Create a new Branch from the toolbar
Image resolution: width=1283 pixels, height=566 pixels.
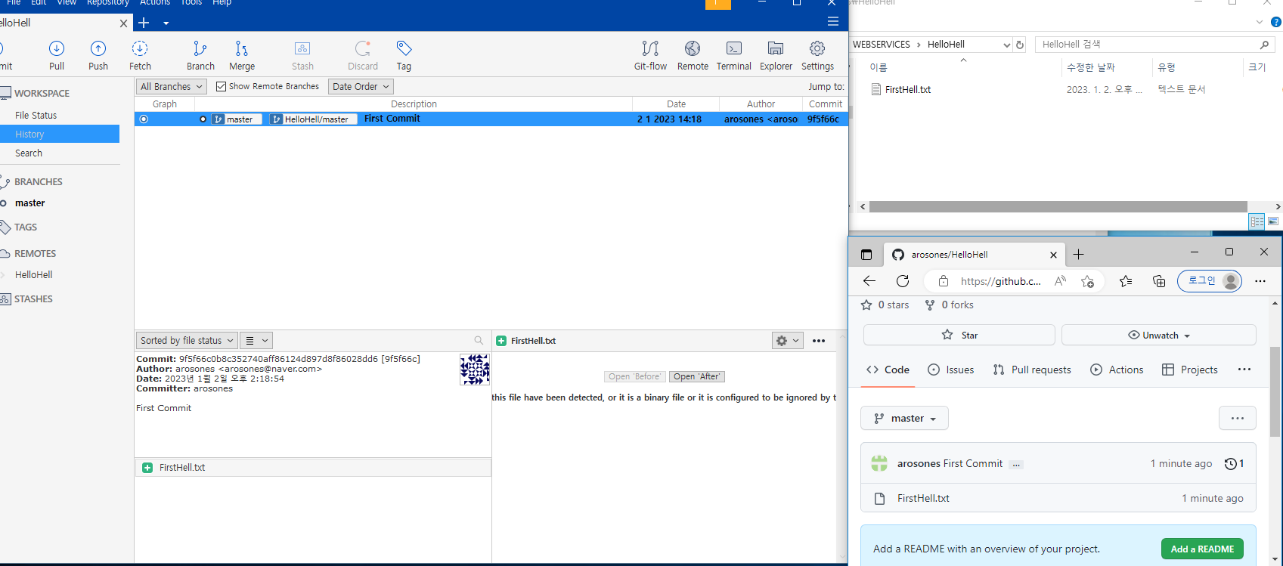[x=200, y=55]
